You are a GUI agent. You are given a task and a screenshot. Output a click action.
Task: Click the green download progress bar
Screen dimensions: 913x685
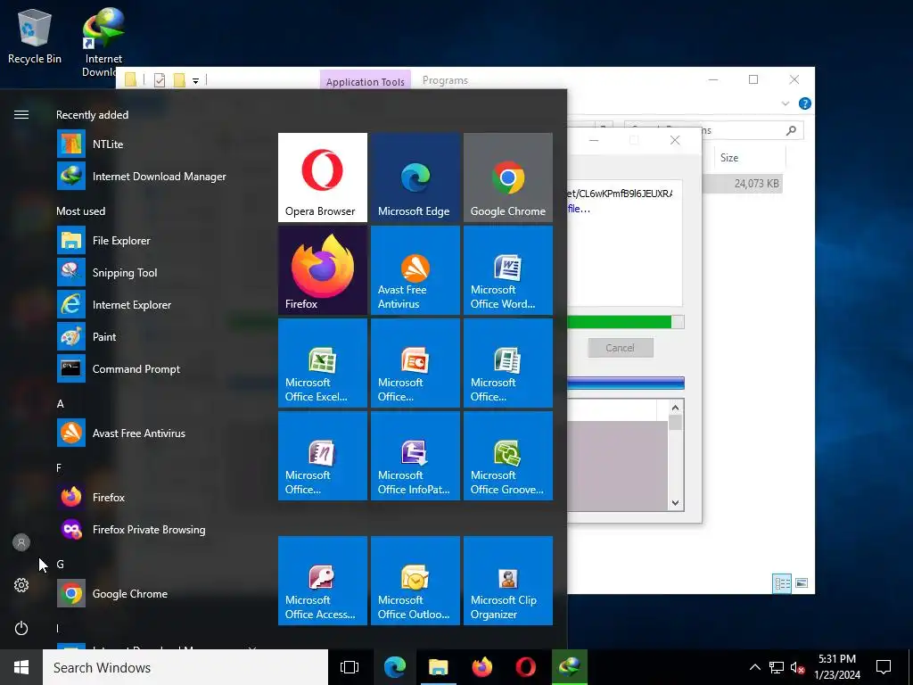pos(625,322)
